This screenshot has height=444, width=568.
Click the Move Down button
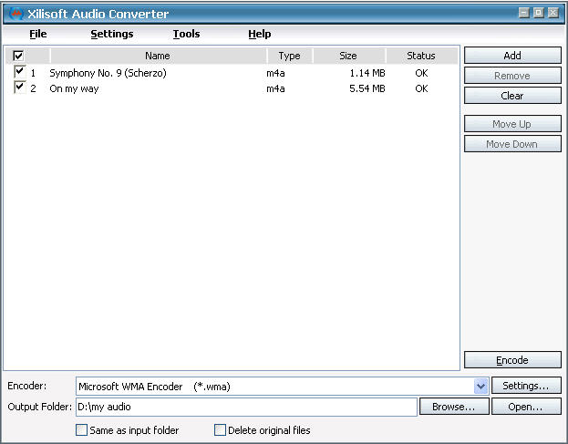pyautogui.click(x=512, y=144)
